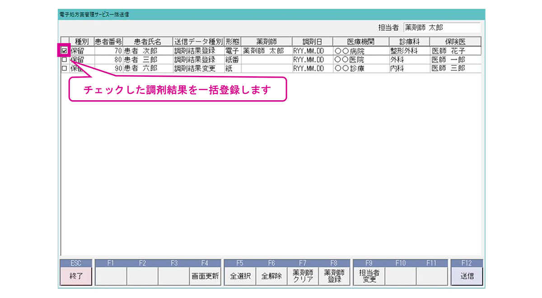Send data with 送信 F12 button

(467, 276)
